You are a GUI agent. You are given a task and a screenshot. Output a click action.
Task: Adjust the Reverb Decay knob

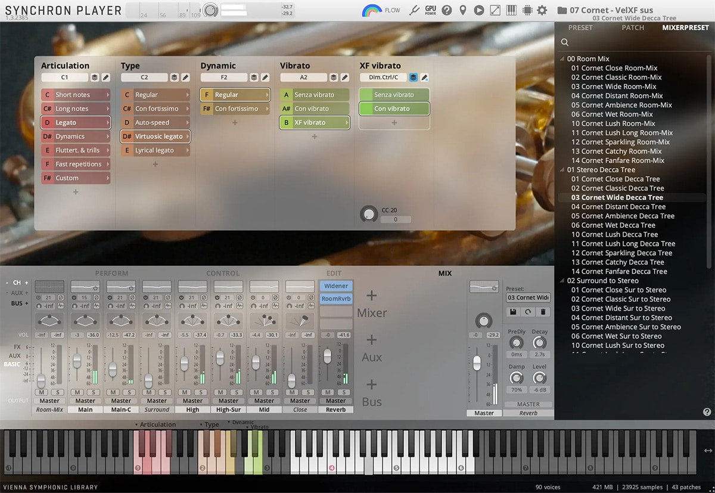(x=539, y=343)
